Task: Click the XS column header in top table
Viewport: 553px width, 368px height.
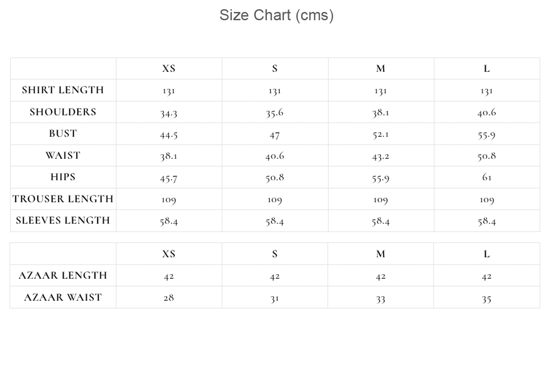Action: (x=169, y=69)
